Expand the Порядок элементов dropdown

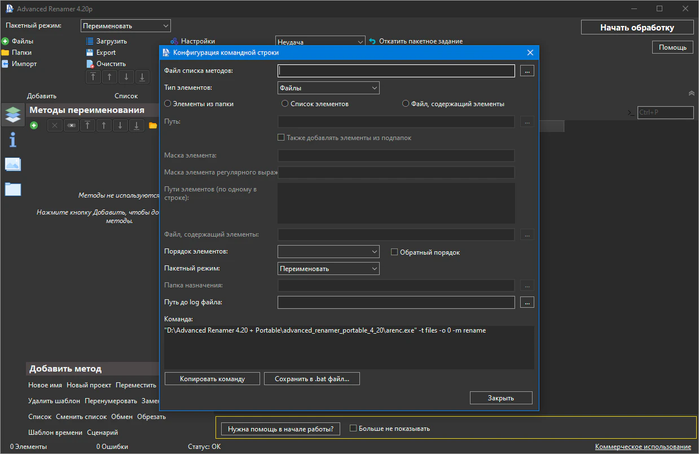pyautogui.click(x=328, y=252)
